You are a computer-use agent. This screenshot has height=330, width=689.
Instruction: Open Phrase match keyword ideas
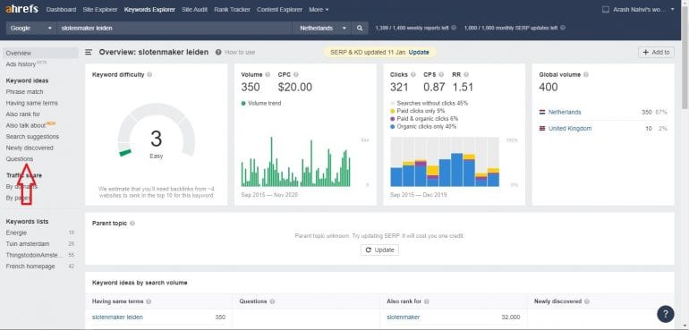(x=25, y=92)
